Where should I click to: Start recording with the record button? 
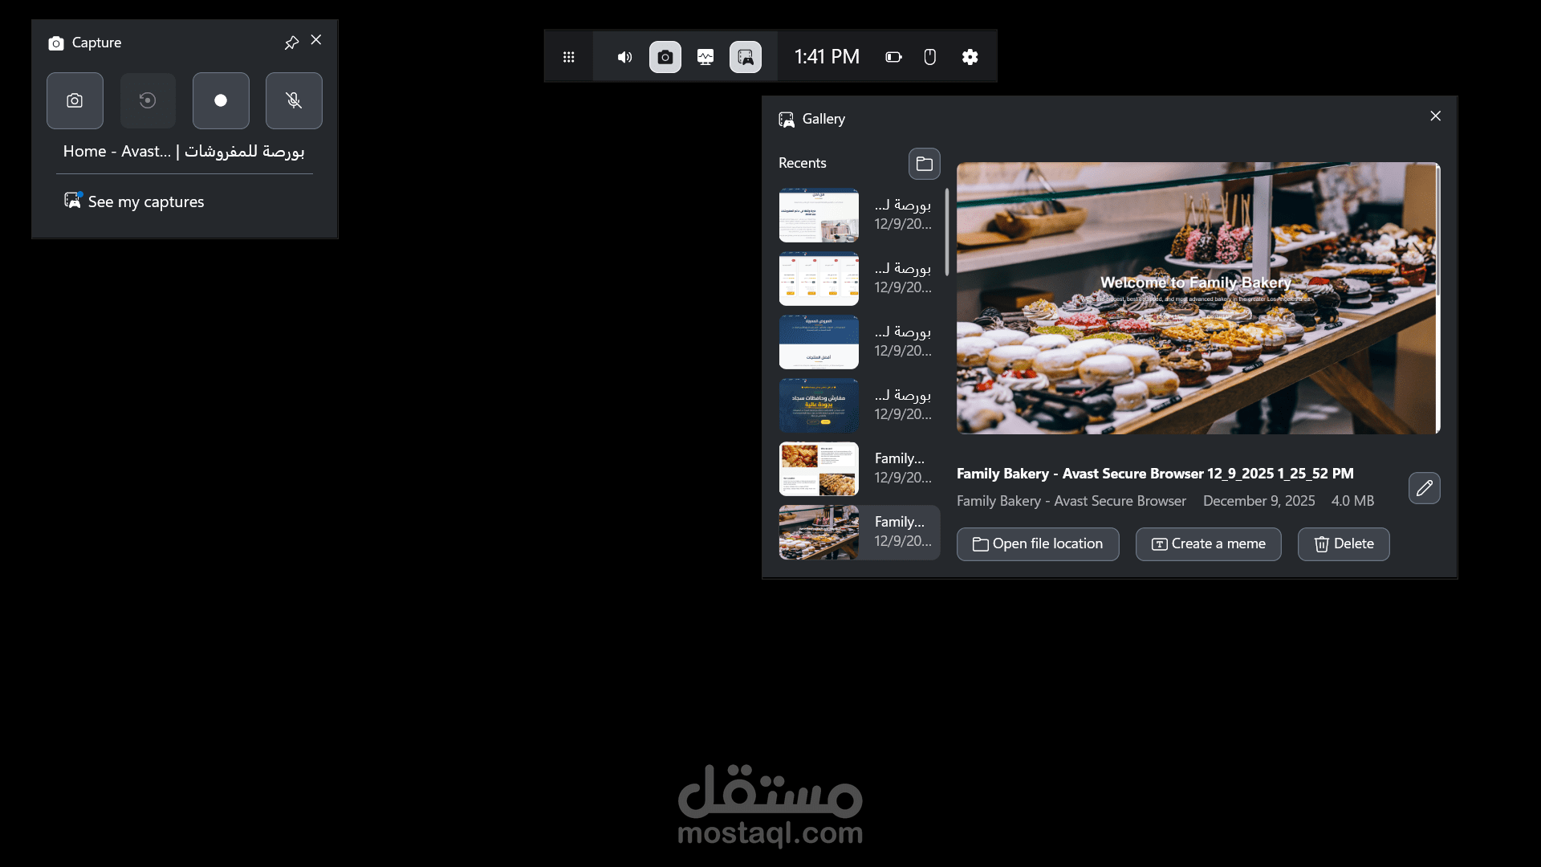pyautogui.click(x=221, y=101)
